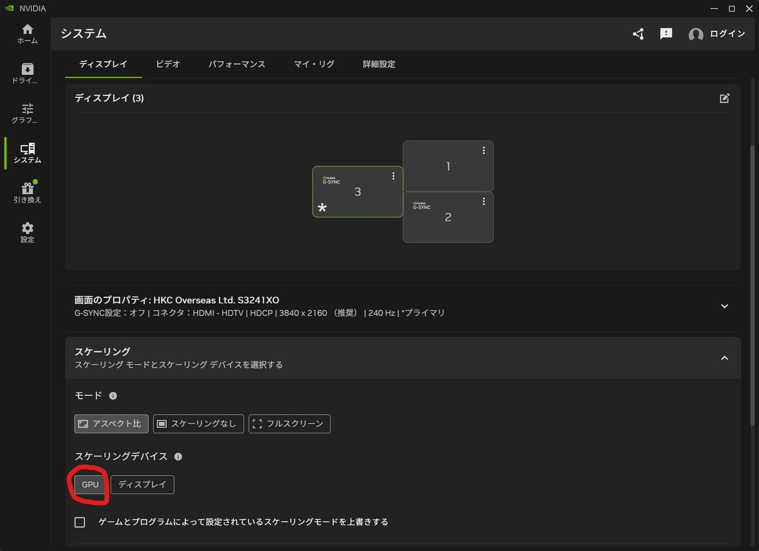Click the システム page title
759x551 pixels.
83,34
